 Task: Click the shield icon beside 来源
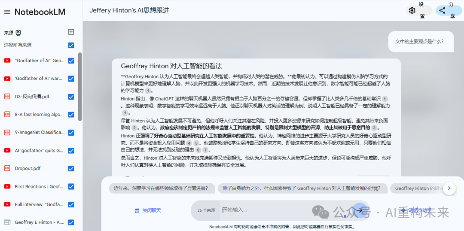[x=18, y=33]
